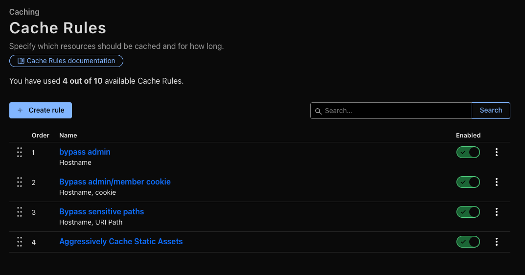Open kebab menu for Aggressively Cache Static Assets
The image size is (525, 275).
coord(497,242)
